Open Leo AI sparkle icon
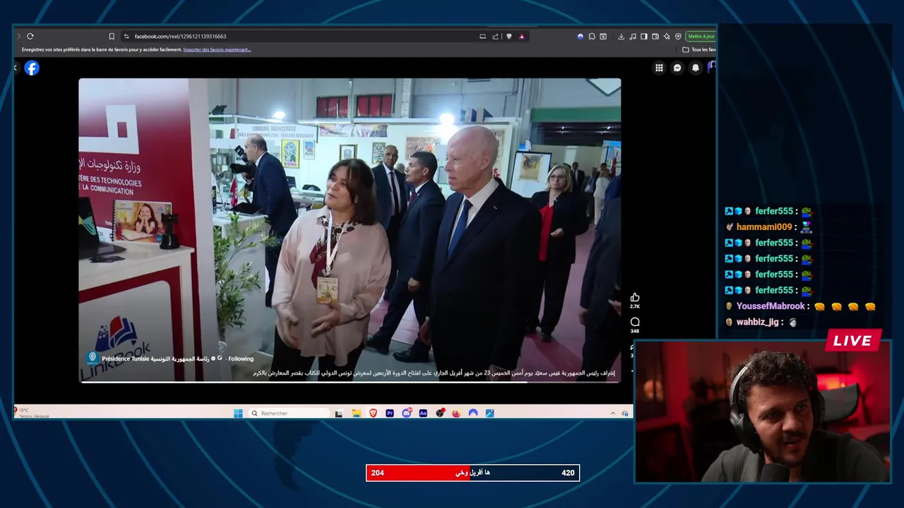The width and height of the screenshot is (904, 508). pyautogui.click(x=667, y=36)
